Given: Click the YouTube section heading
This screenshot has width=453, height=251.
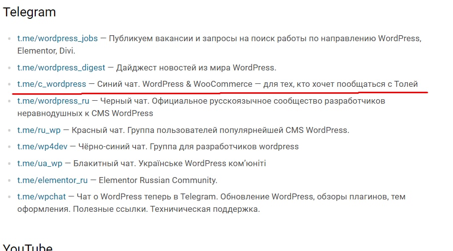Looking at the screenshot, I should pos(28,247).
